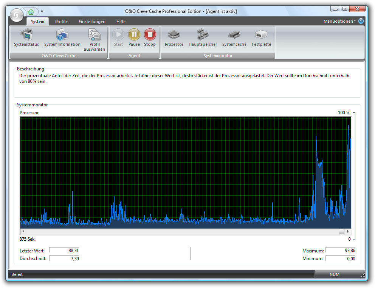Click the blue info icon next to Menuoptionen
The image size is (375, 288).
[x=361, y=21]
